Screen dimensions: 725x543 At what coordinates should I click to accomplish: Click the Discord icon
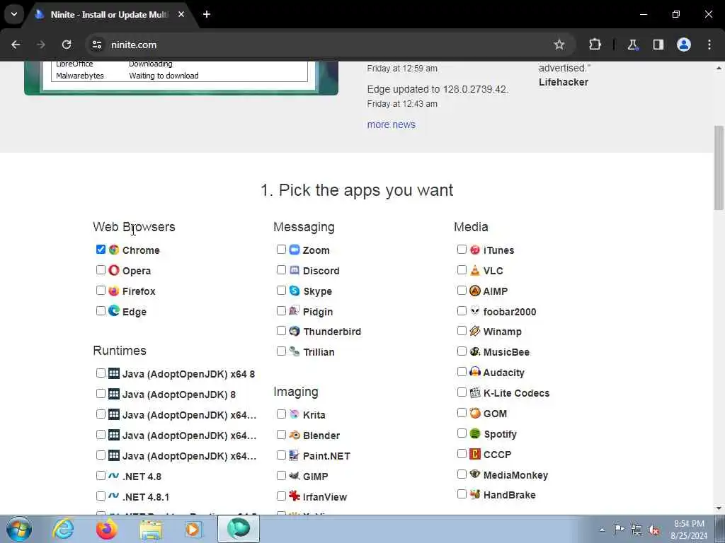pos(295,270)
